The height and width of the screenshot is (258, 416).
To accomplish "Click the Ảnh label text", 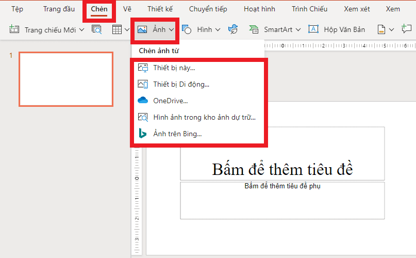I will point(159,29).
